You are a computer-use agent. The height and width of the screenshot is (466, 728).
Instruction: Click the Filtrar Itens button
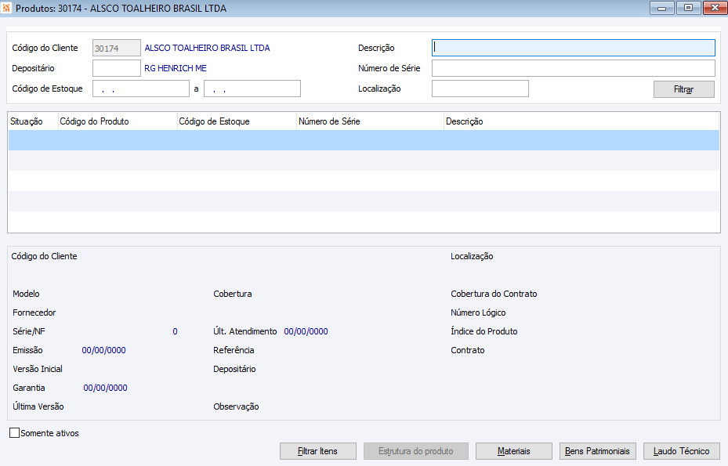(317, 450)
